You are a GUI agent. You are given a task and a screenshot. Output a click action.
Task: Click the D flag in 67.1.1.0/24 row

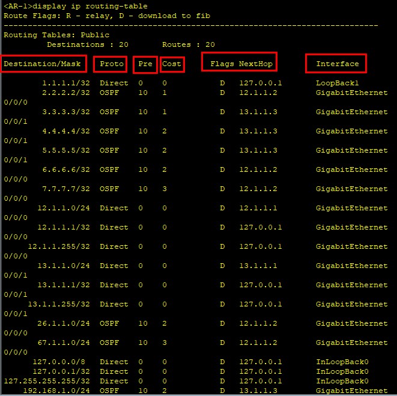pos(222,343)
